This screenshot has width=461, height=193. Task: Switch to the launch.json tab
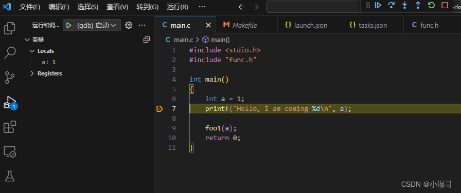(310, 26)
